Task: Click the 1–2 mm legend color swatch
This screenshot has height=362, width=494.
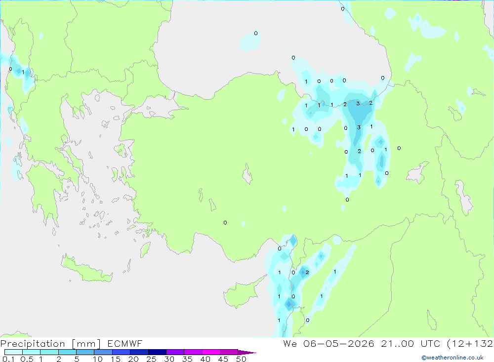Action: (49, 352)
